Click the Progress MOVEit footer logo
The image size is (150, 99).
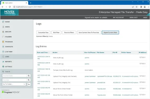(11, 92)
